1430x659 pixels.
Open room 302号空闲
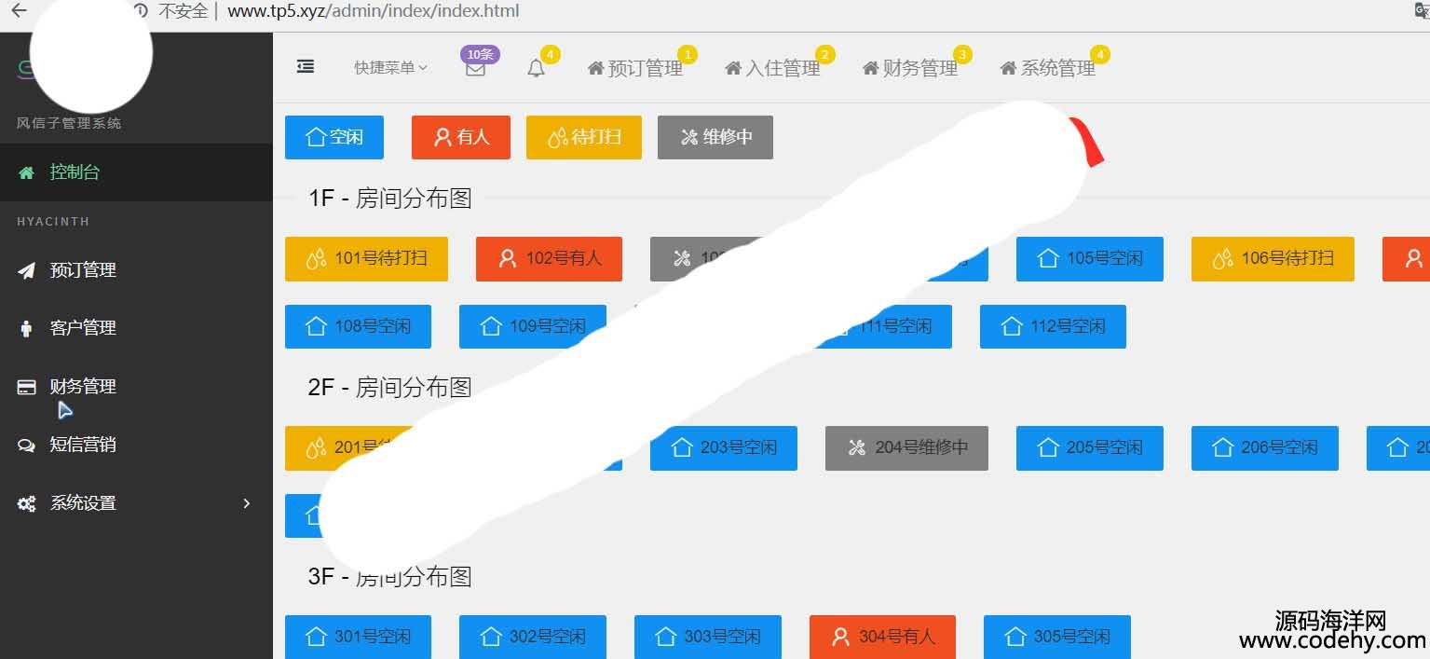pos(533,637)
